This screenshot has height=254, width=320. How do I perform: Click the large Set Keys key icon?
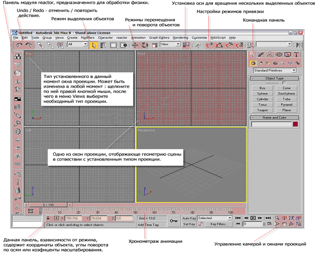tap(173, 221)
